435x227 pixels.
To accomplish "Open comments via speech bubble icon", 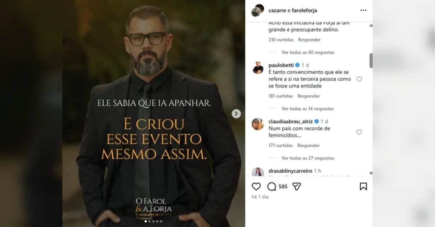I will [x=272, y=187].
